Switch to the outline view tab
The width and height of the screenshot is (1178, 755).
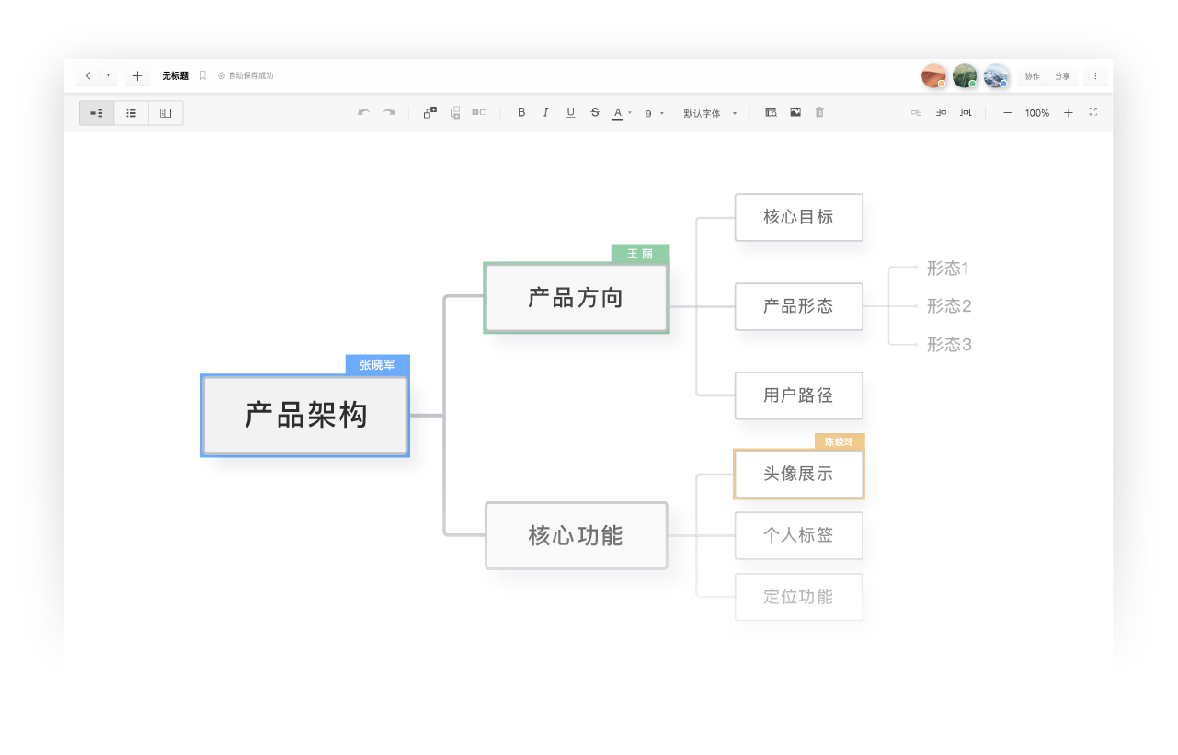tap(131, 112)
